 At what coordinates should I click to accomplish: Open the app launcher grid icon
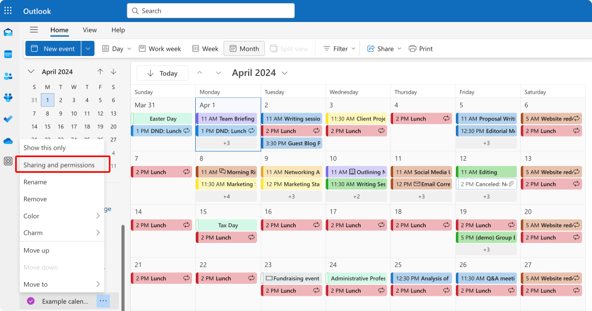(7, 10)
